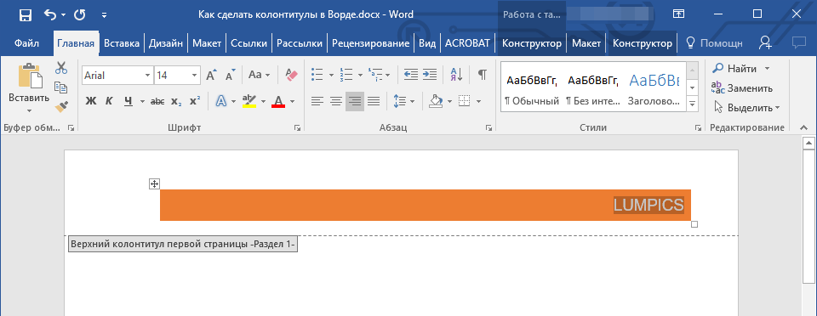Apply subscript formatting with the x₂ icon
Viewport: 817px width, 316px height.
176,101
